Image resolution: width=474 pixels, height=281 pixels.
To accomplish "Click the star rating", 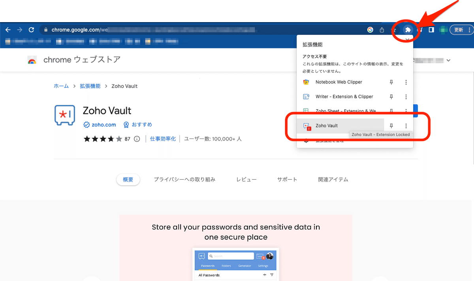I will (103, 139).
